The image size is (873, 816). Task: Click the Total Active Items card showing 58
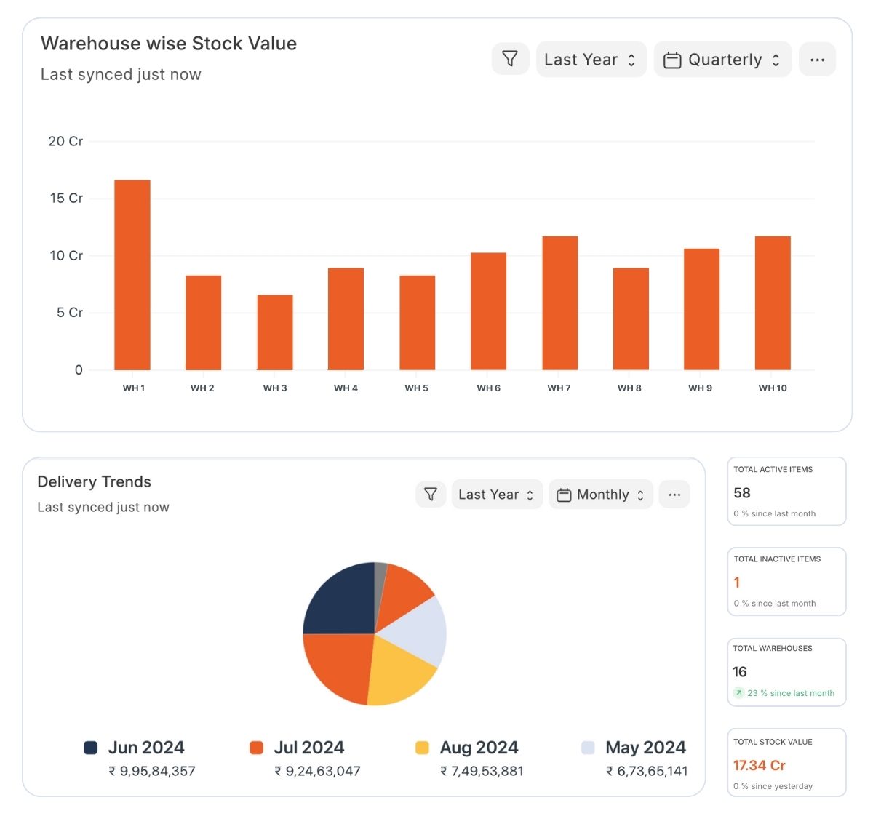786,492
